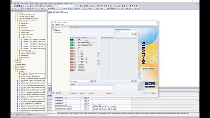Screen dimensions: 210x118
Task: Select Limit Parameters in the Input Data tree
Action: point(58,32)
